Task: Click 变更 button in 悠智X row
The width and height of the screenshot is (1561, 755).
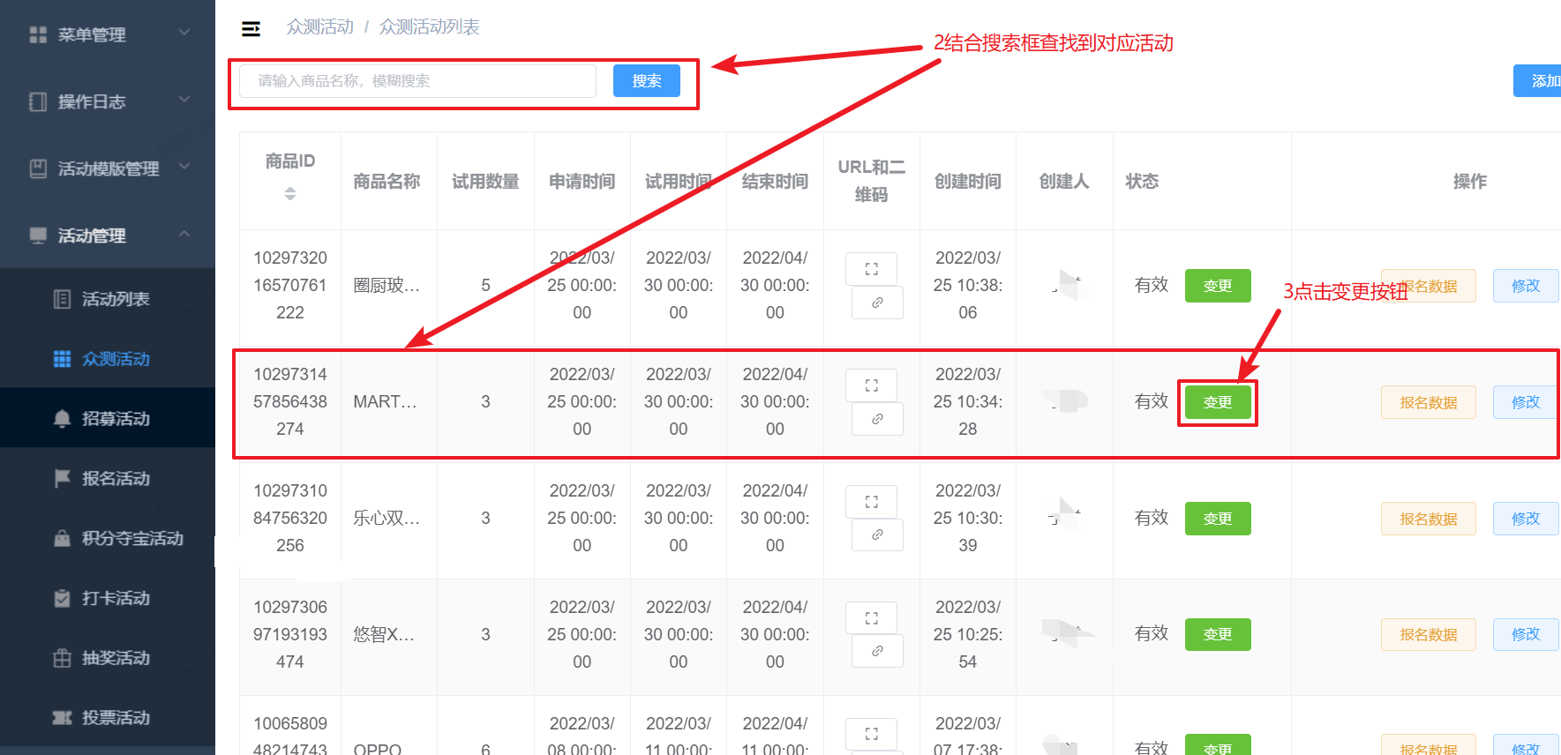Action: 1218,634
